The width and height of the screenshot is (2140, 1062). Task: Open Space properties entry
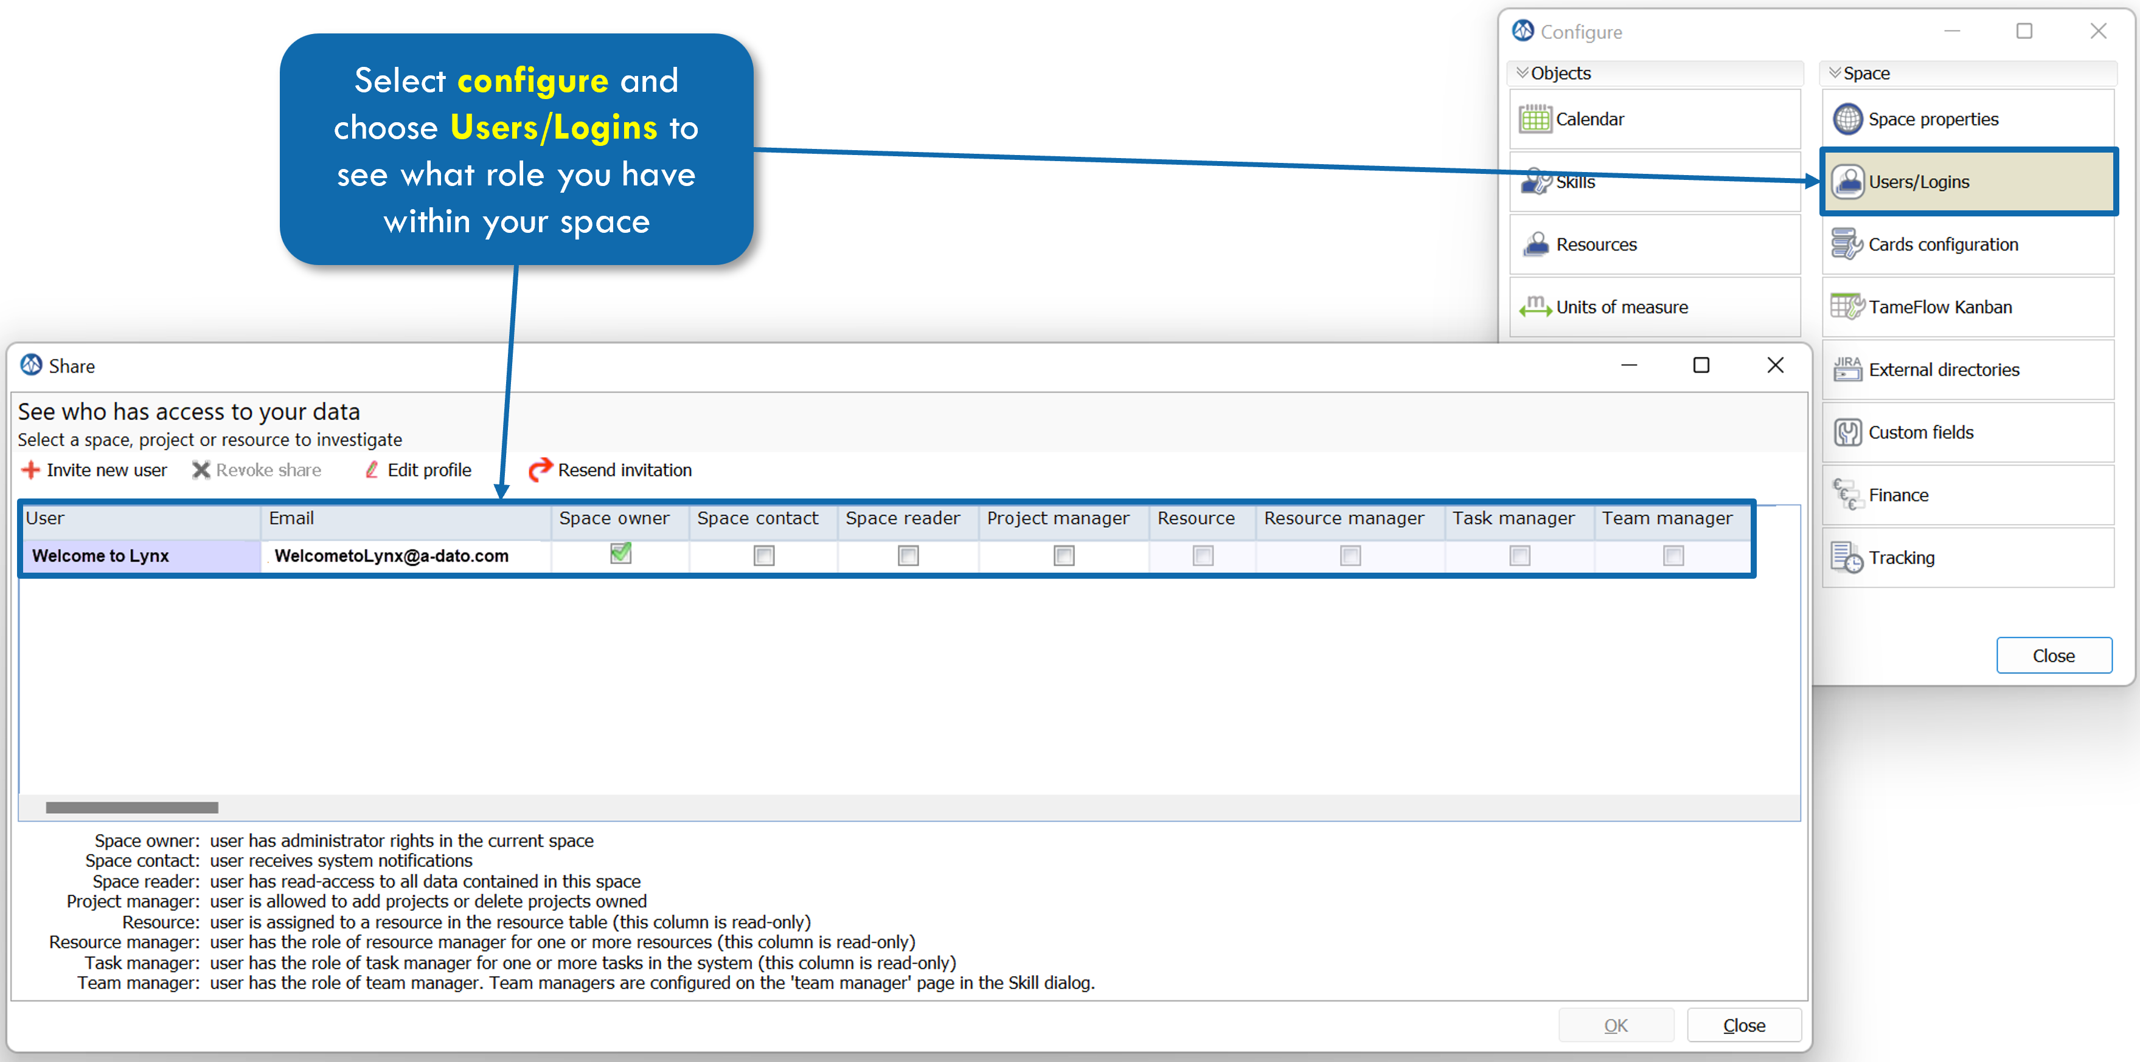point(1968,119)
